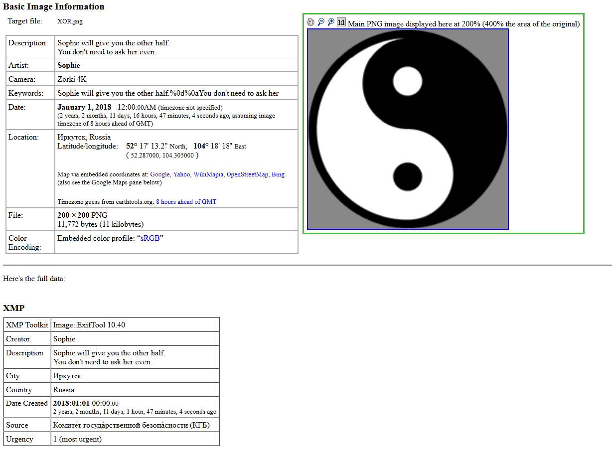Image resolution: width=612 pixels, height=459 pixels.
Task: Click the yin-yang image preview
Action: (408, 129)
